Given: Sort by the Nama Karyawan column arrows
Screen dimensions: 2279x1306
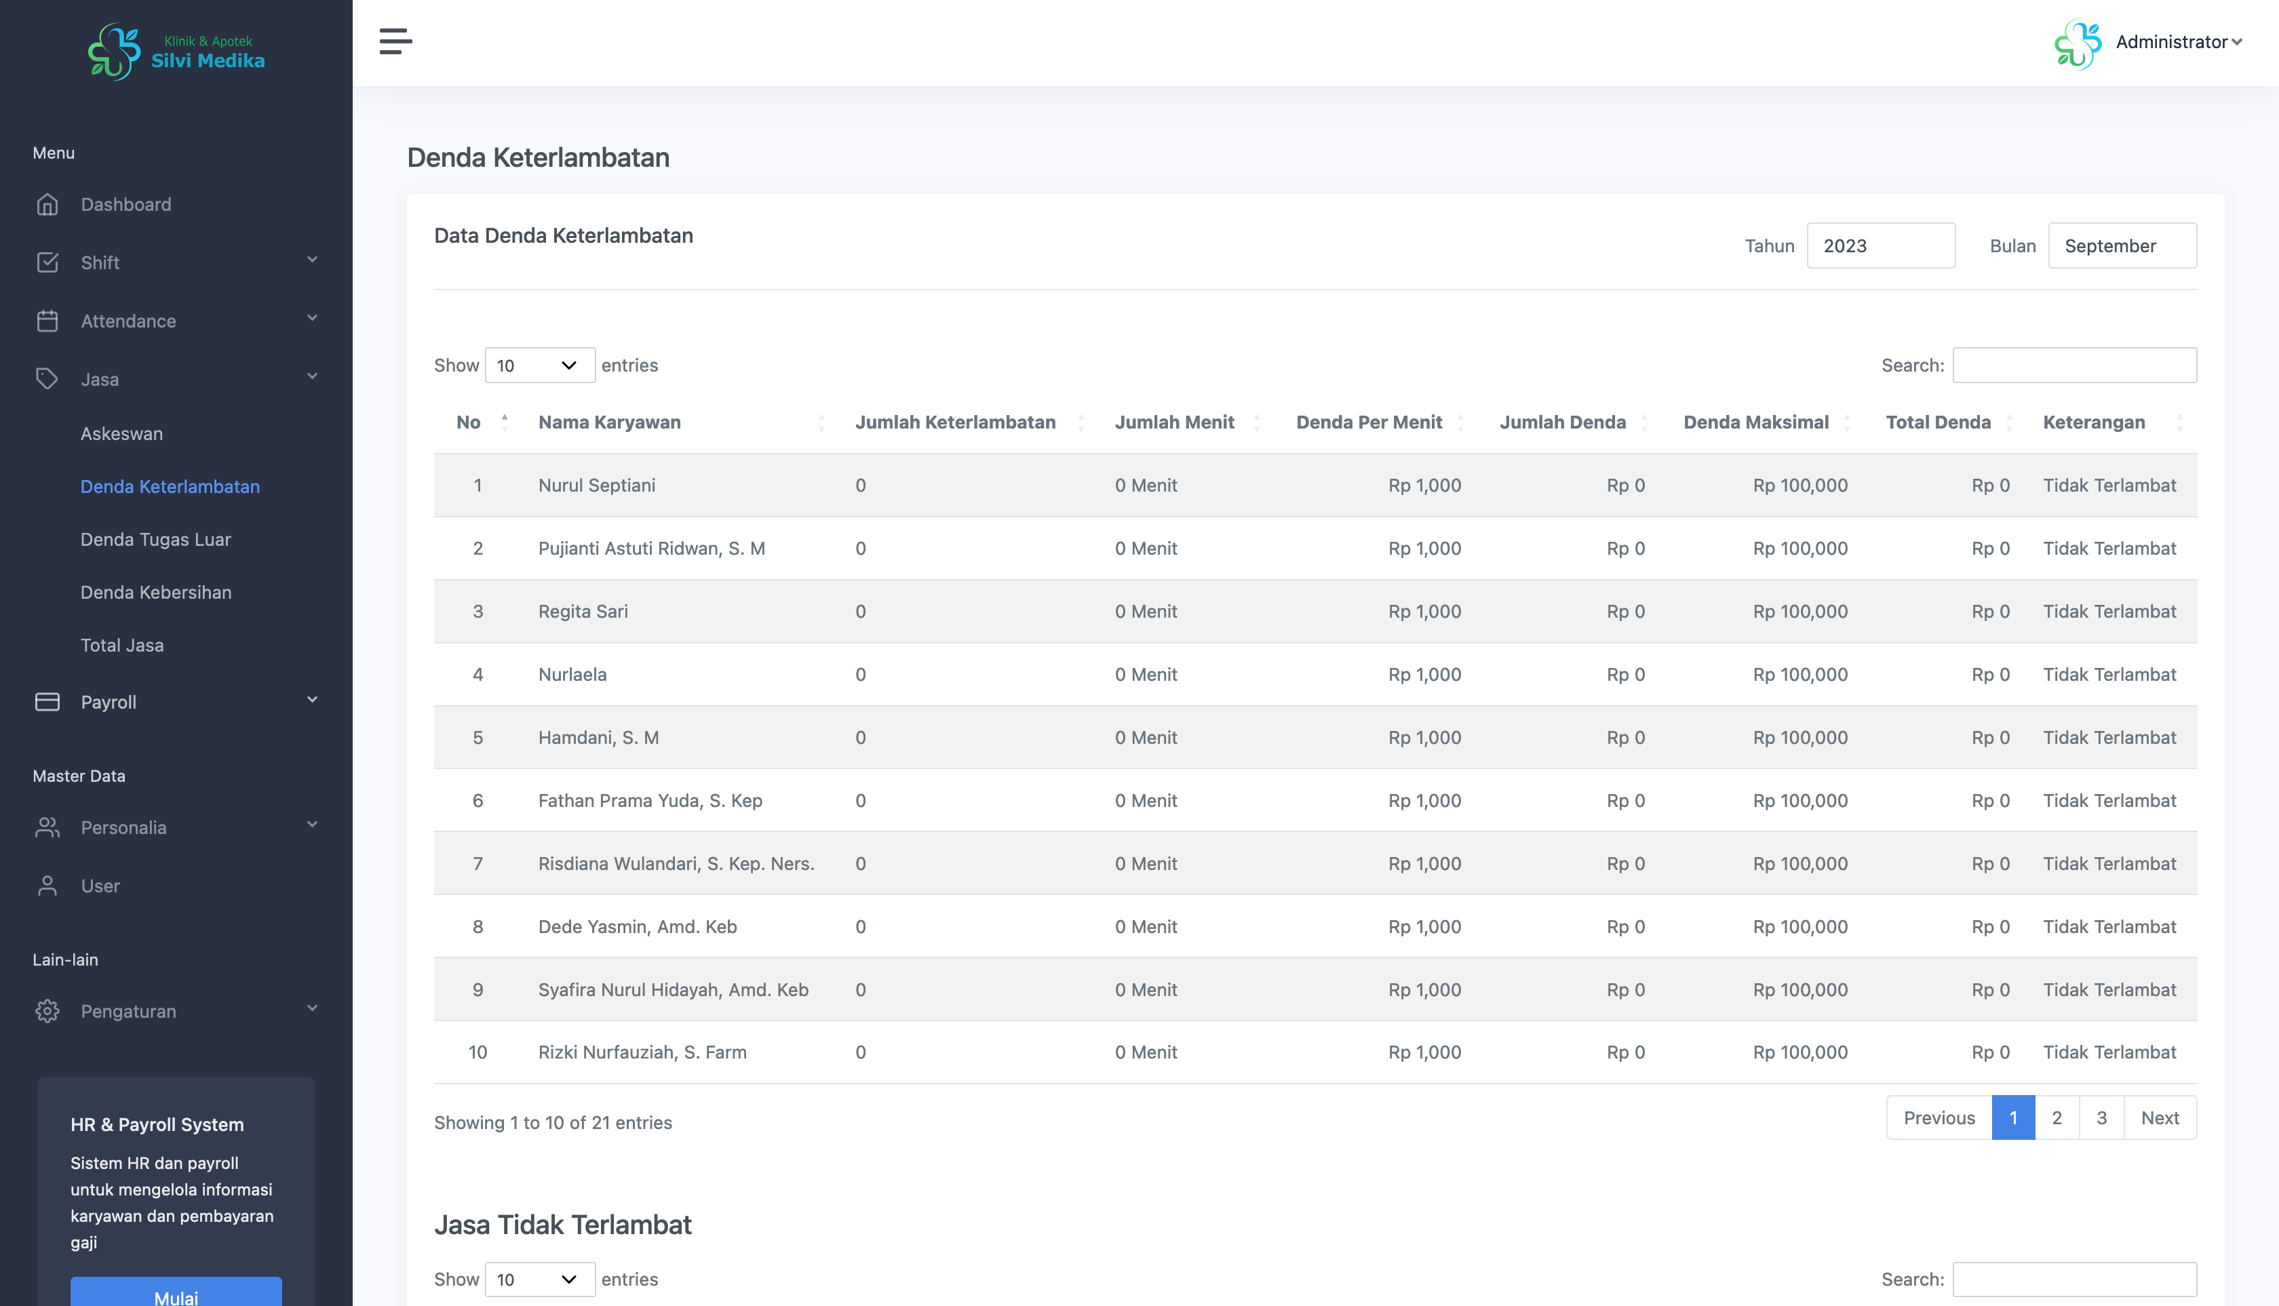Looking at the screenshot, I should [821, 422].
